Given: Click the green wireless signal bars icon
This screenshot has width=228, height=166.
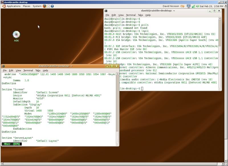Looking at the screenshot, I should [193, 6].
